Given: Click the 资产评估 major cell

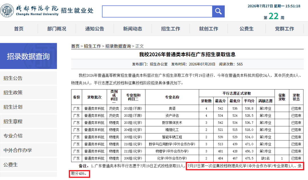Looking at the screenshot, I should pyautogui.click(x=172, y=116).
